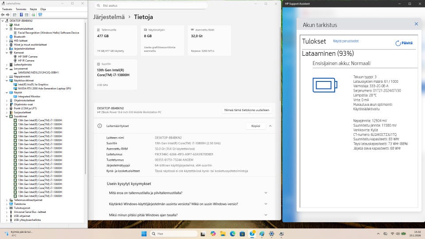
Task: Click the Bluetooth category in Device Manager
Action: (x=19, y=37)
